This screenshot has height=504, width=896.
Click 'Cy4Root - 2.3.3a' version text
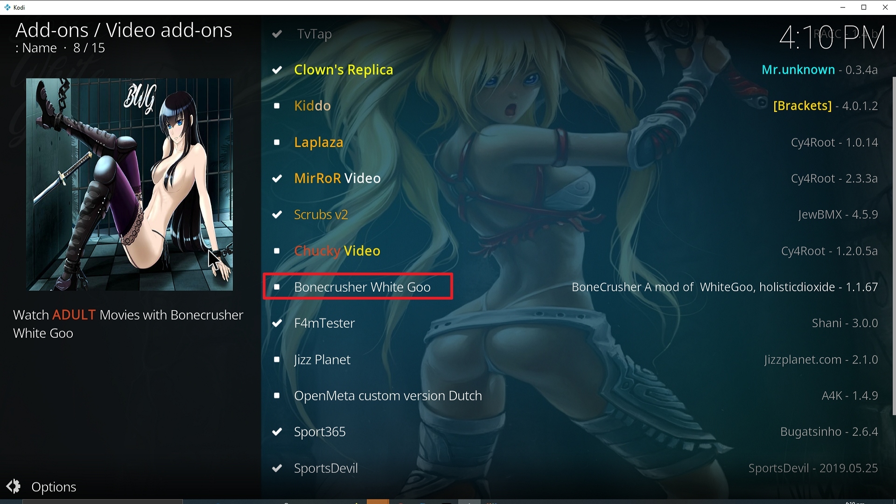pos(834,178)
